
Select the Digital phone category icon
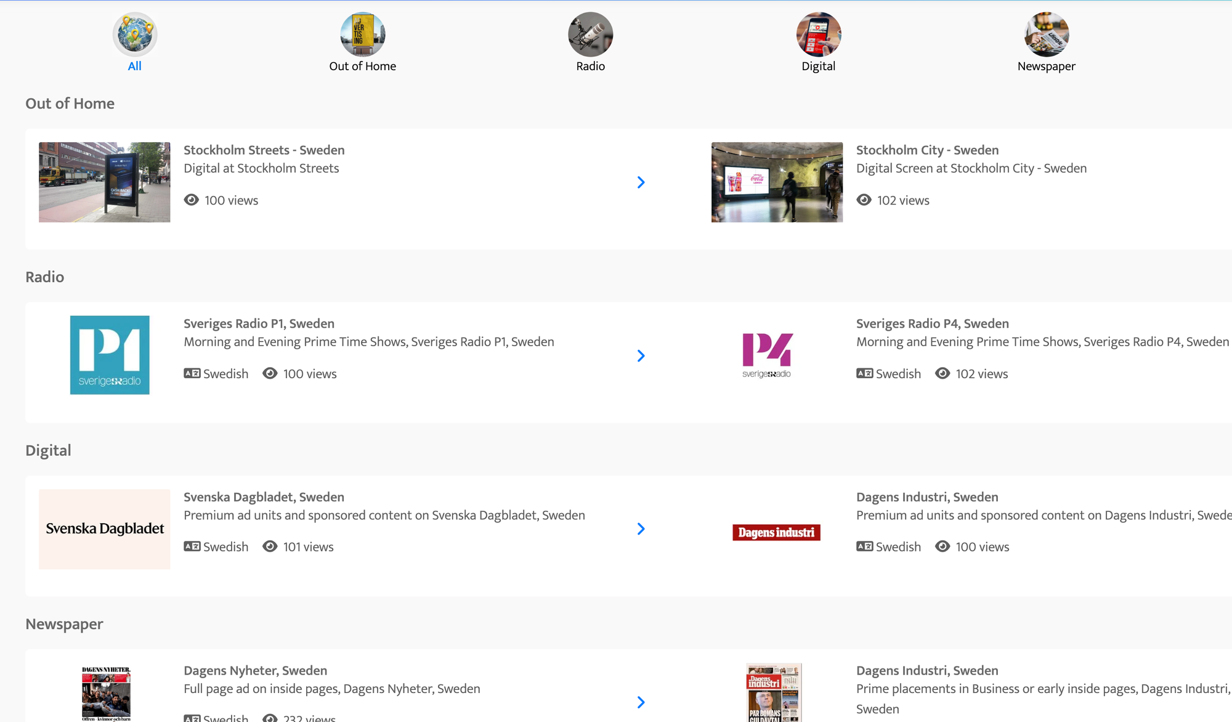(819, 34)
